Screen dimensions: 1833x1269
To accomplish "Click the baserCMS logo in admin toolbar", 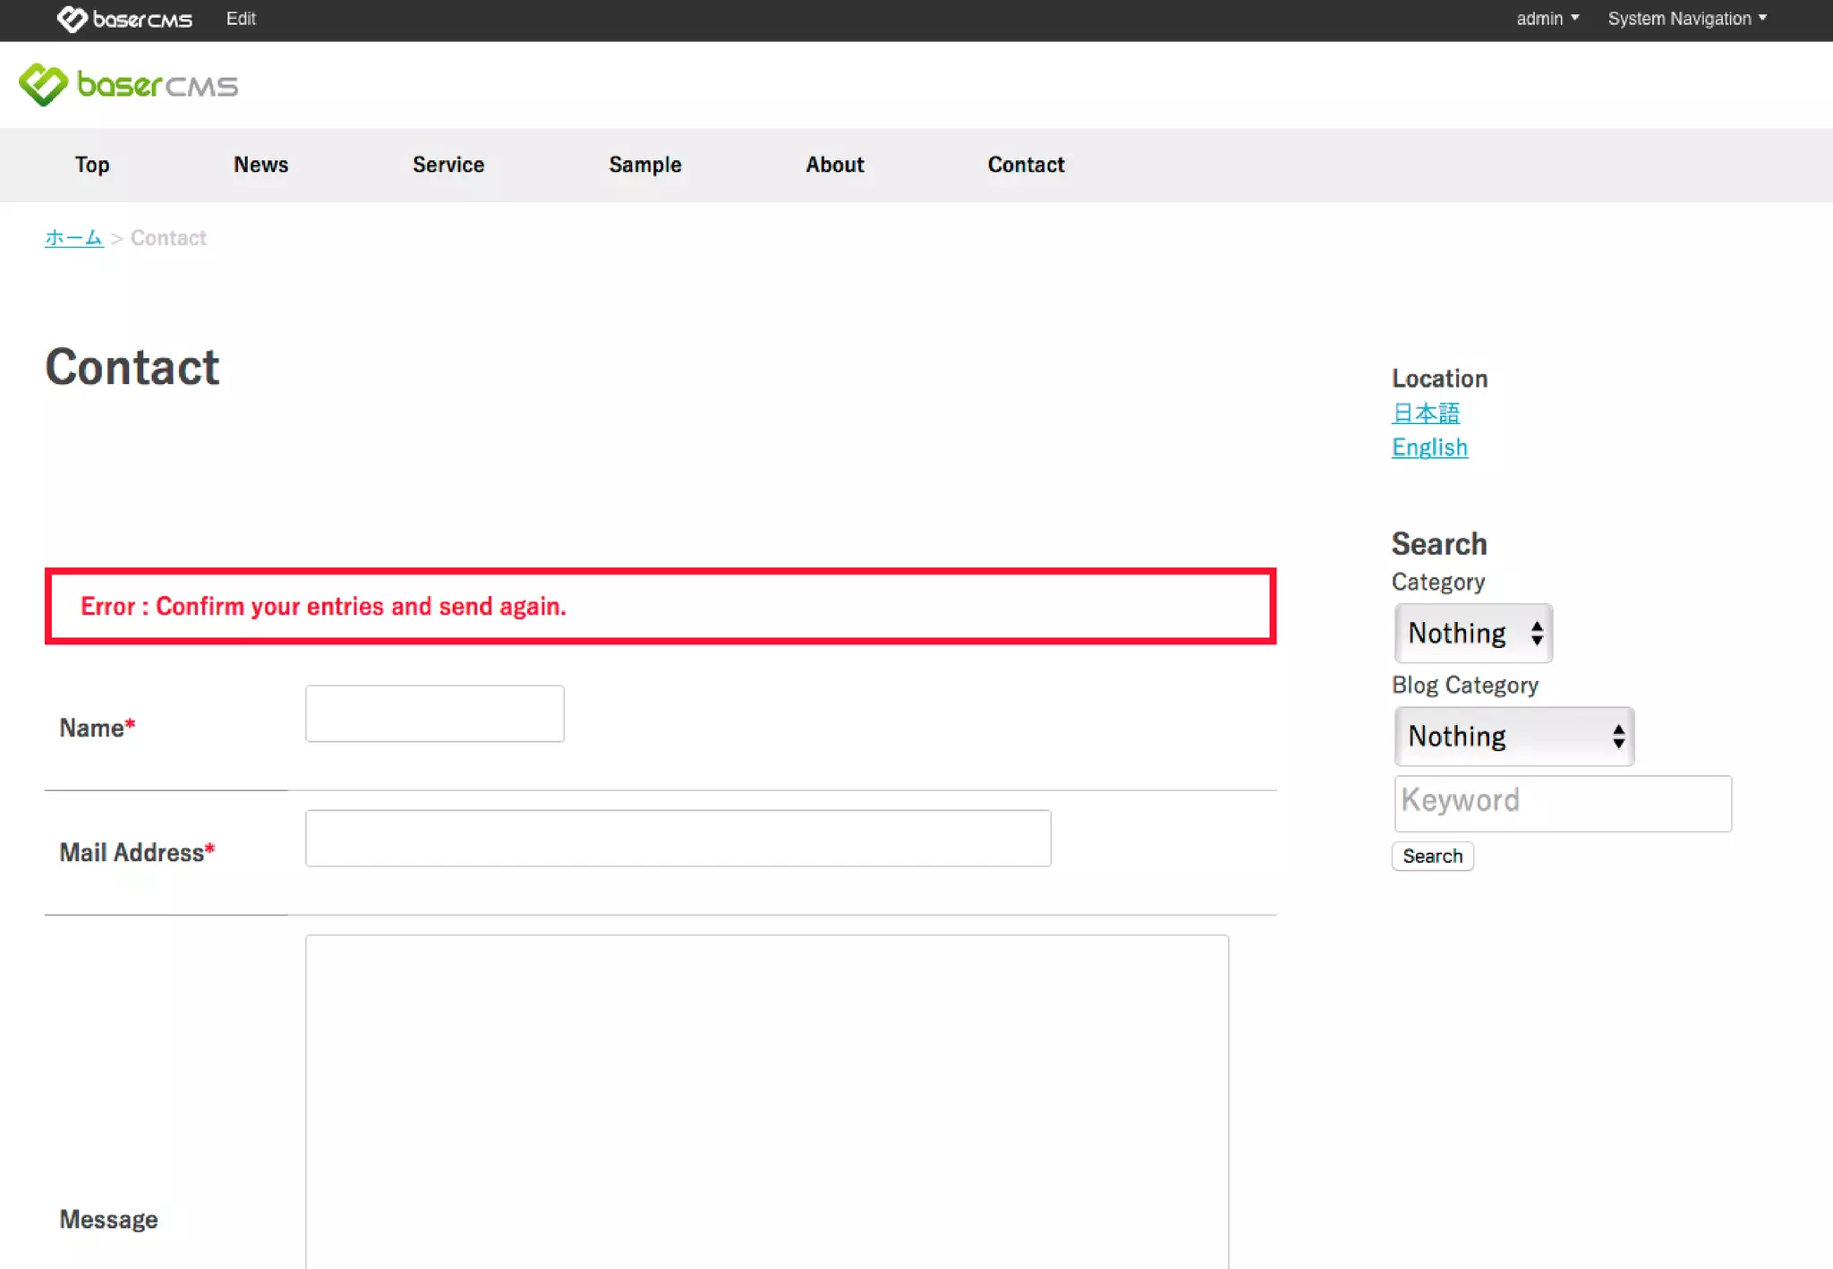I will pos(124,19).
